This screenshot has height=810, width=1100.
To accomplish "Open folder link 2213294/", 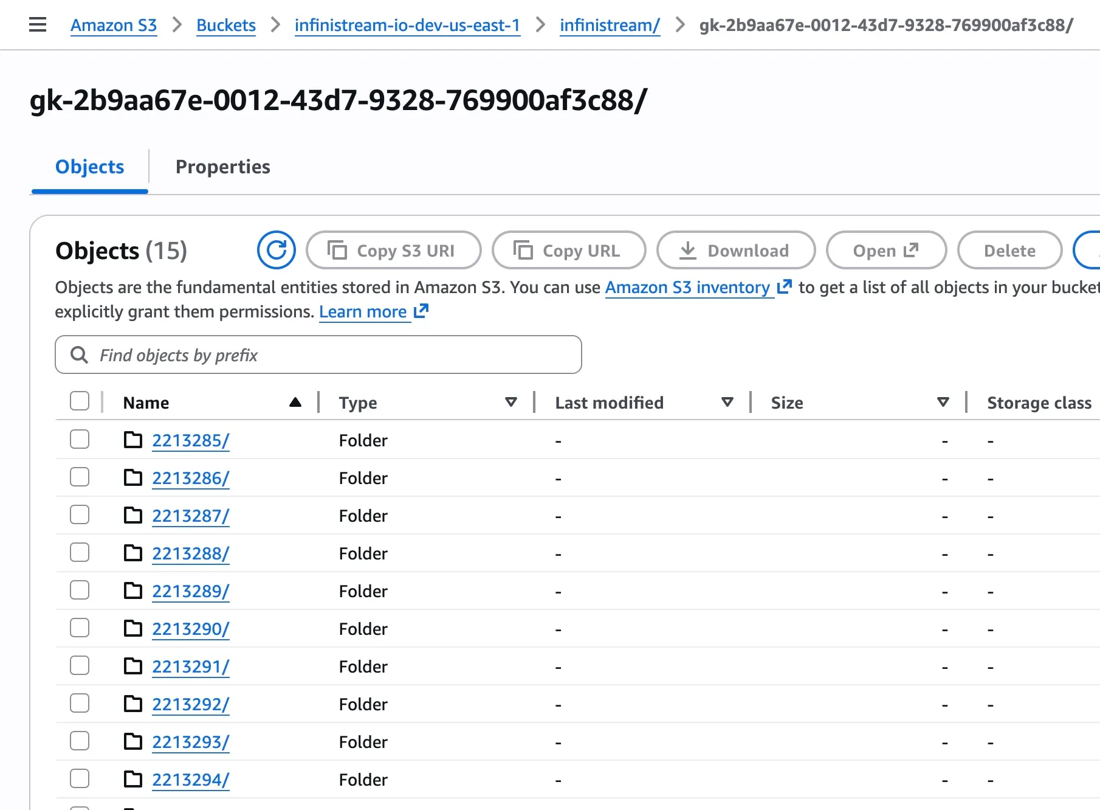I will coord(191,780).
